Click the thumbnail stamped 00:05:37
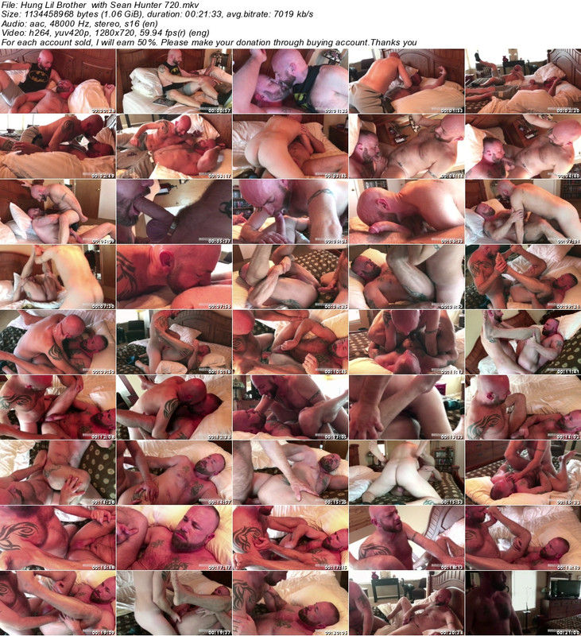 pyautogui.click(x=174, y=211)
